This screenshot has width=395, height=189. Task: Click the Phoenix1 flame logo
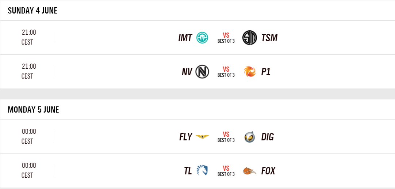250,72
